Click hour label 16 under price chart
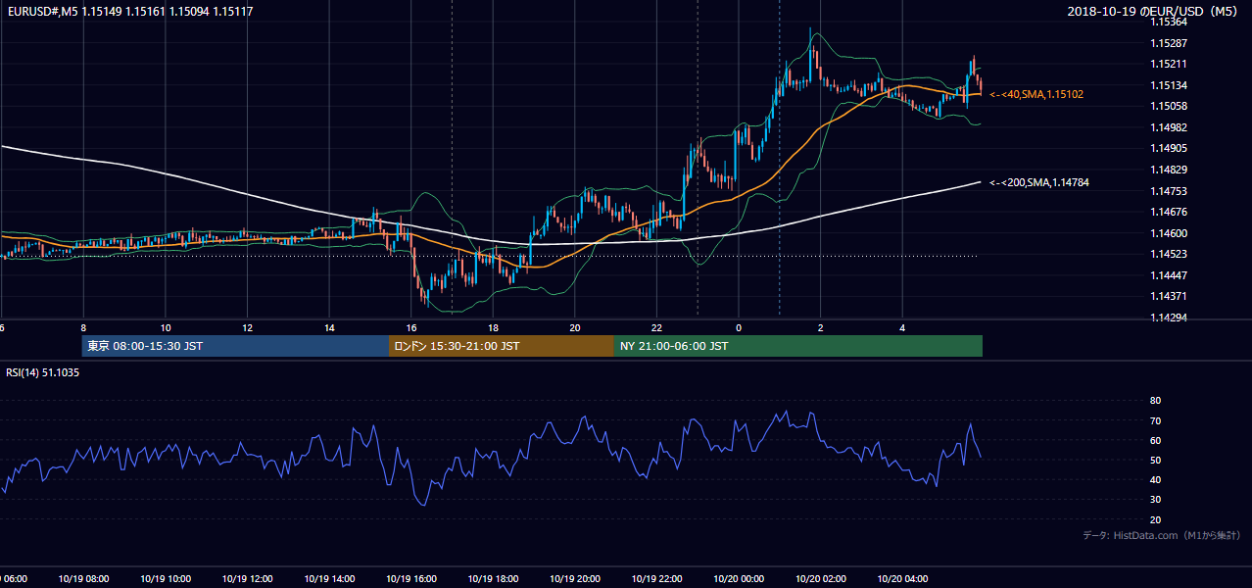The width and height of the screenshot is (1252, 588). 411,327
